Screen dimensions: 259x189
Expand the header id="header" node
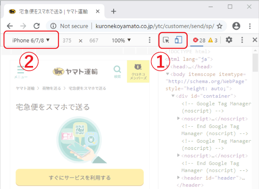click(x=179, y=177)
